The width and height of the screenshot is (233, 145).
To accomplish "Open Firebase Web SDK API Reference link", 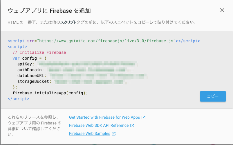I will coord(99,125).
